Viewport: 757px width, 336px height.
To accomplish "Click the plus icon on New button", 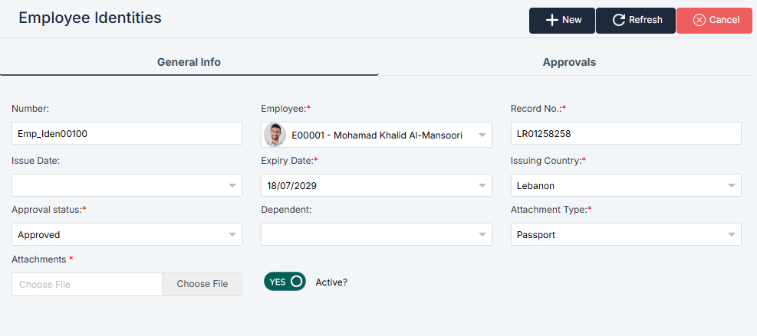I will coord(551,21).
